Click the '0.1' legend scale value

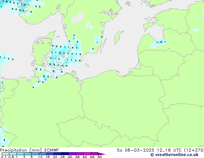click(x=4, y=157)
